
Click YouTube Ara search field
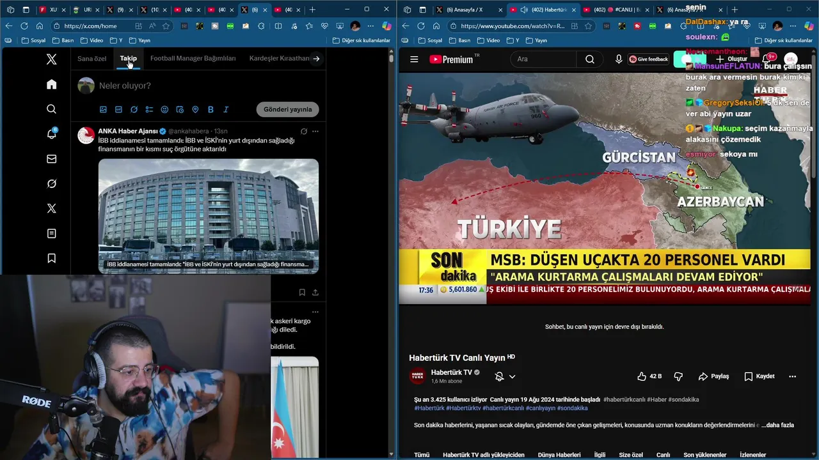(544, 59)
